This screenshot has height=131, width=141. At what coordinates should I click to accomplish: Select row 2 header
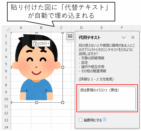(6, 43)
